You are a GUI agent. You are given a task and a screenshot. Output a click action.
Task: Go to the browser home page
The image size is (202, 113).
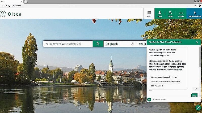(9, 6)
